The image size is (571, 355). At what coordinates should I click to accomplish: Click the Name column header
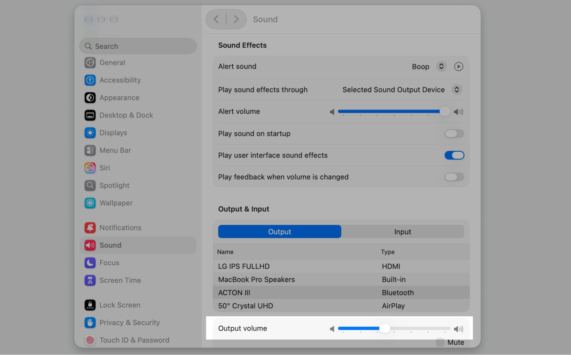pos(225,252)
